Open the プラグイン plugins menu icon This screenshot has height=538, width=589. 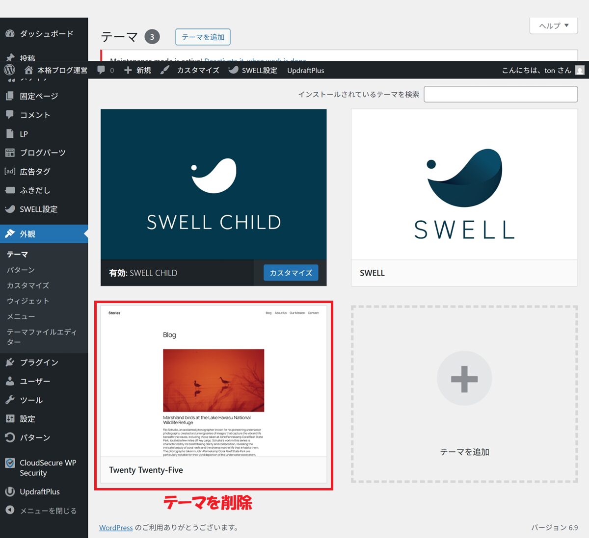click(x=10, y=362)
